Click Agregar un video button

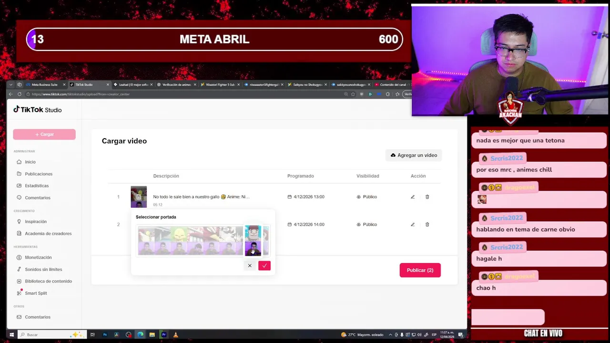[414, 155]
